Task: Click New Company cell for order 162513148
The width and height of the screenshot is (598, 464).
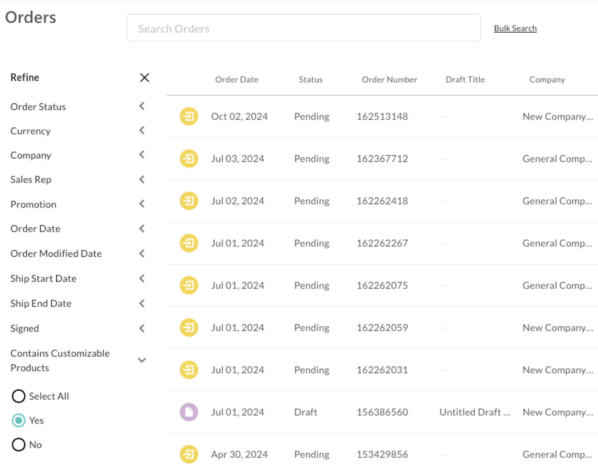Action: pyautogui.click(x=558, y=117)
